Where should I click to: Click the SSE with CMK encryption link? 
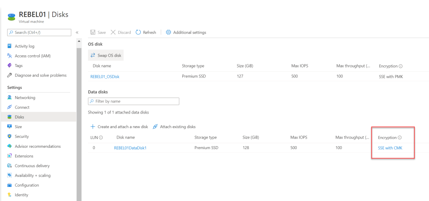click(x=390, y=148)
